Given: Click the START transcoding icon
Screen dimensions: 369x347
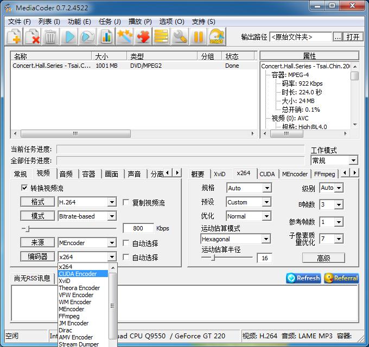Looking at the screenshot, I should tap(217, 36).
